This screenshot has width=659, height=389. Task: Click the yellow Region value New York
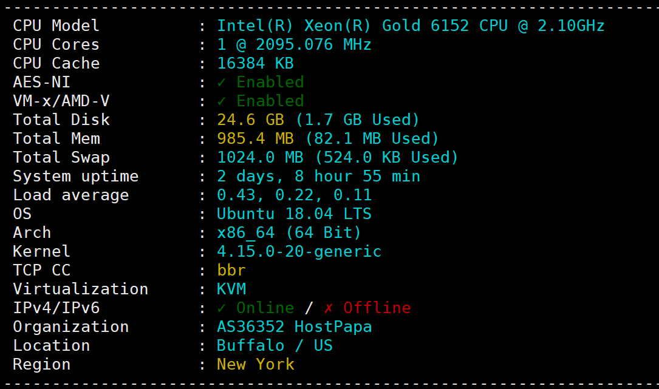click(x=255, y=364)
